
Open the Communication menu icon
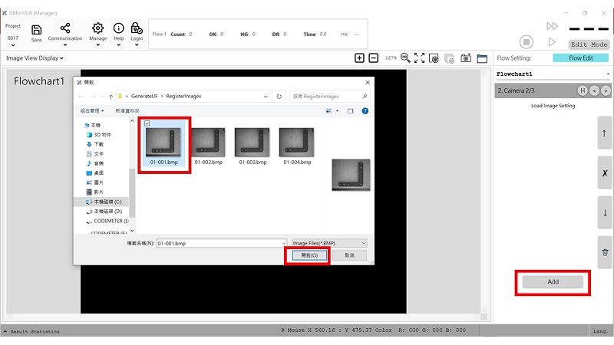point(65,28)
